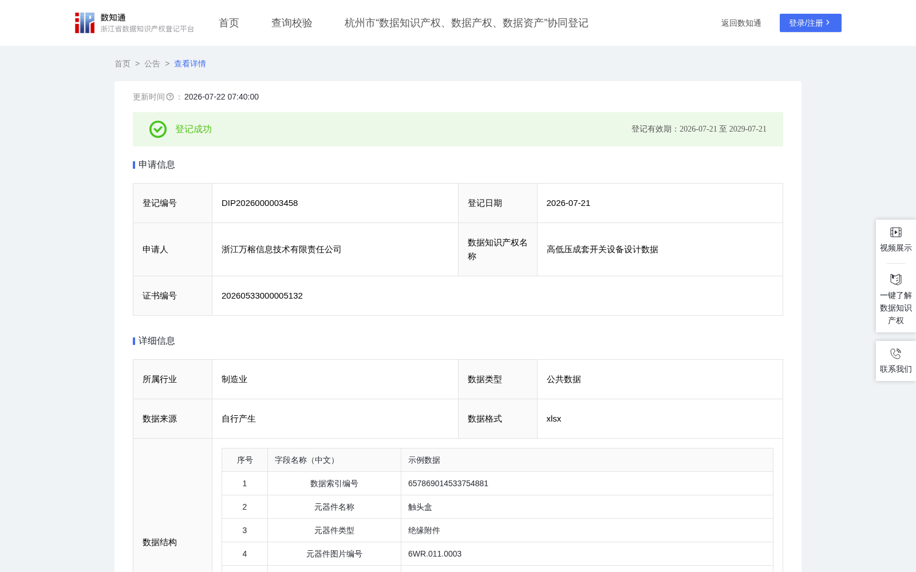Click the 查看详情 breadcrumb
The width and height of the screenshot is (916, 572).
click(x=190, y=63)
